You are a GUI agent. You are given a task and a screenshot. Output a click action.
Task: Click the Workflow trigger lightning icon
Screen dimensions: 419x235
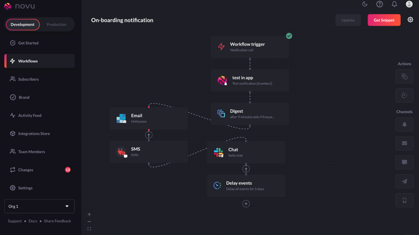click(x=221, y=47)
